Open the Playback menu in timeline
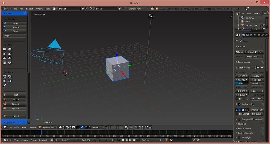This screenshot has height=144, width=270. (x=43, y=140)
